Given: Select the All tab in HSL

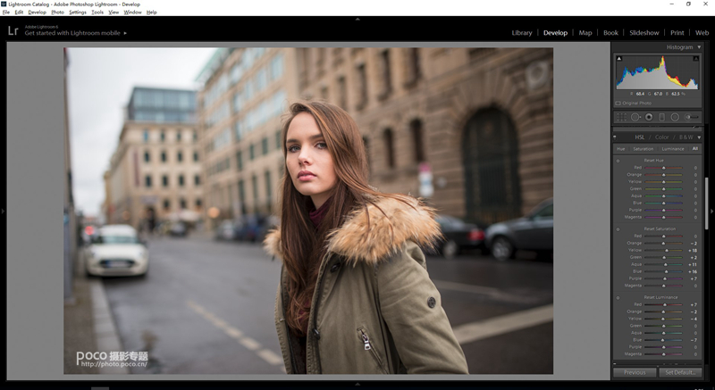Looking at the screenshot, I should [695, 149].
